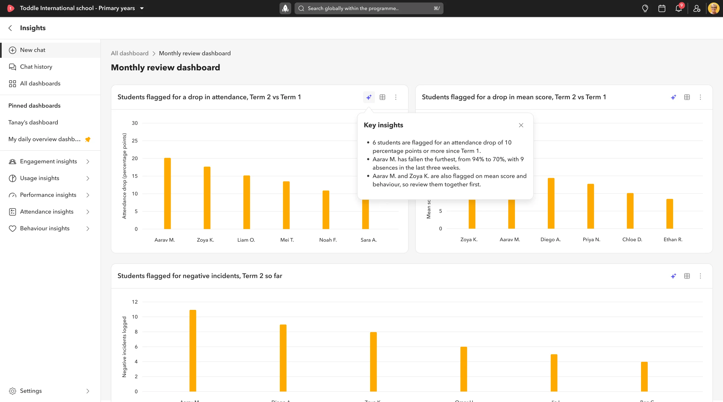Click Aarav M. bar in attendance chart
The width and height of the screenshot is (723, 402).
click(x=167, y=193)
